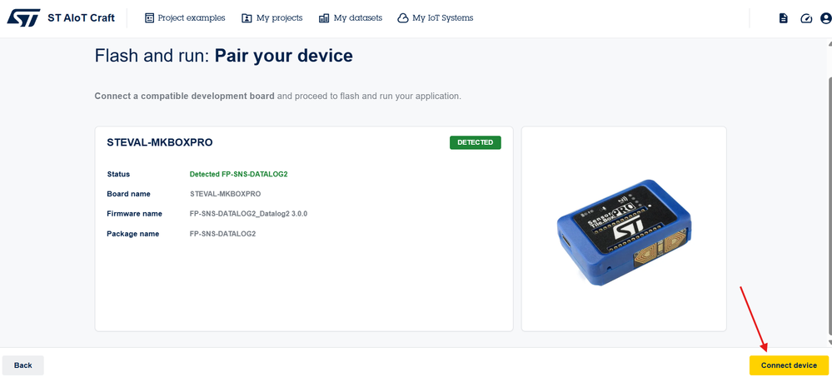Open the gauge dashboard icon

pyautogui.click(x=806, y=18)
